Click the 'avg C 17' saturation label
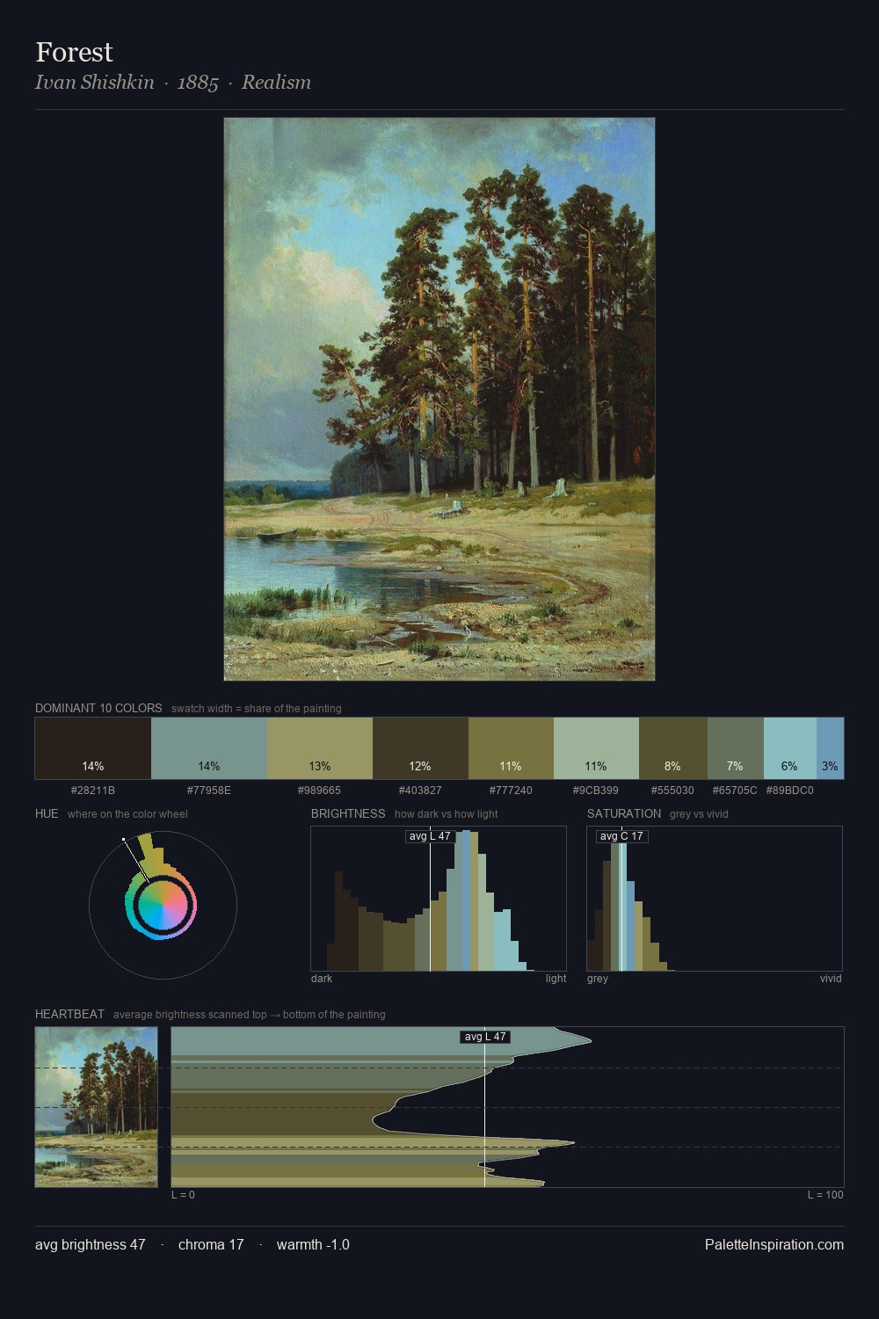Viewport: 879px width, 1319px height. tap(622, 836)
